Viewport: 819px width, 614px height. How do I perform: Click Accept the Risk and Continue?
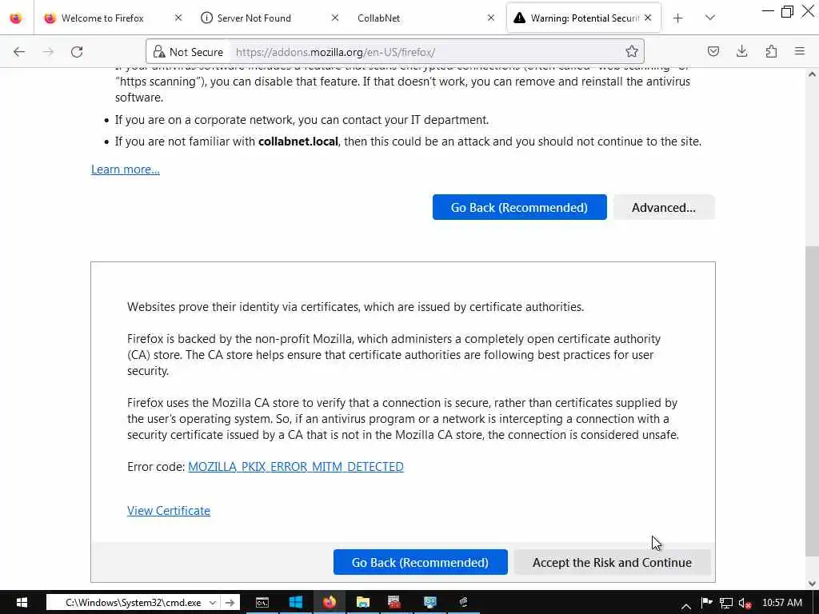tap(612, 562)
